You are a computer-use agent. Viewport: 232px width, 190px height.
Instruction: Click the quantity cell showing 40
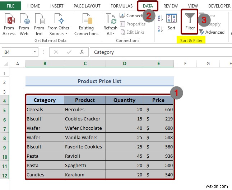[124, 128]
